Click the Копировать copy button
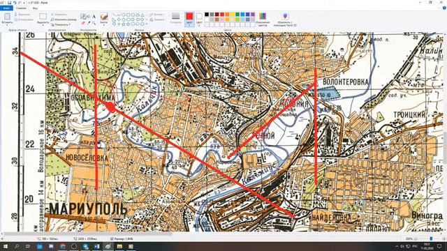 24,20
